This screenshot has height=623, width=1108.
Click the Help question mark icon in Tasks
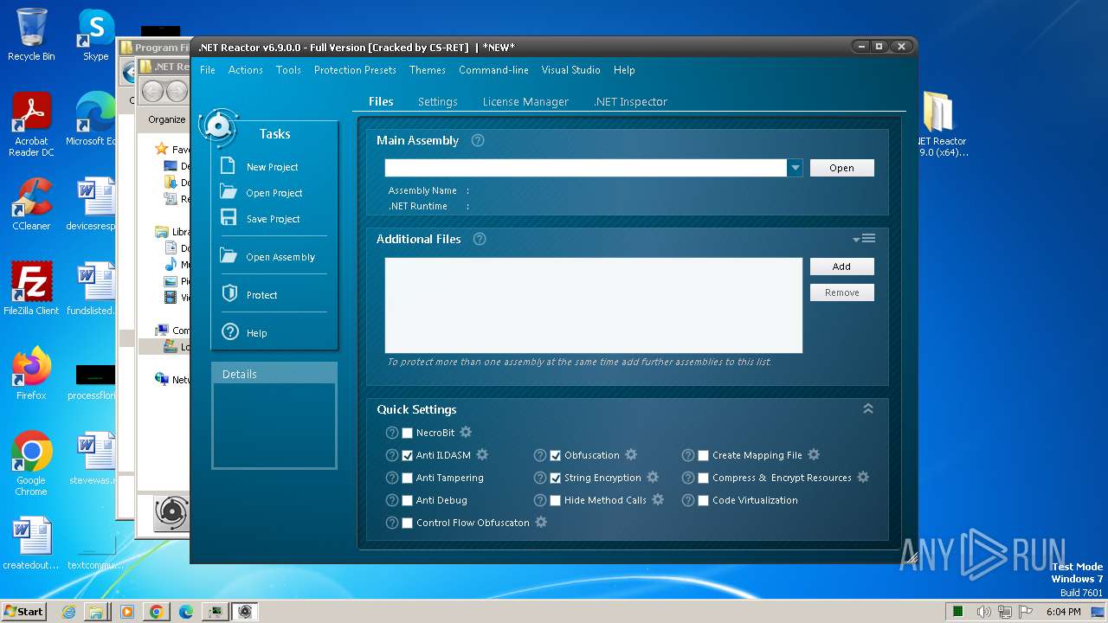229,332
